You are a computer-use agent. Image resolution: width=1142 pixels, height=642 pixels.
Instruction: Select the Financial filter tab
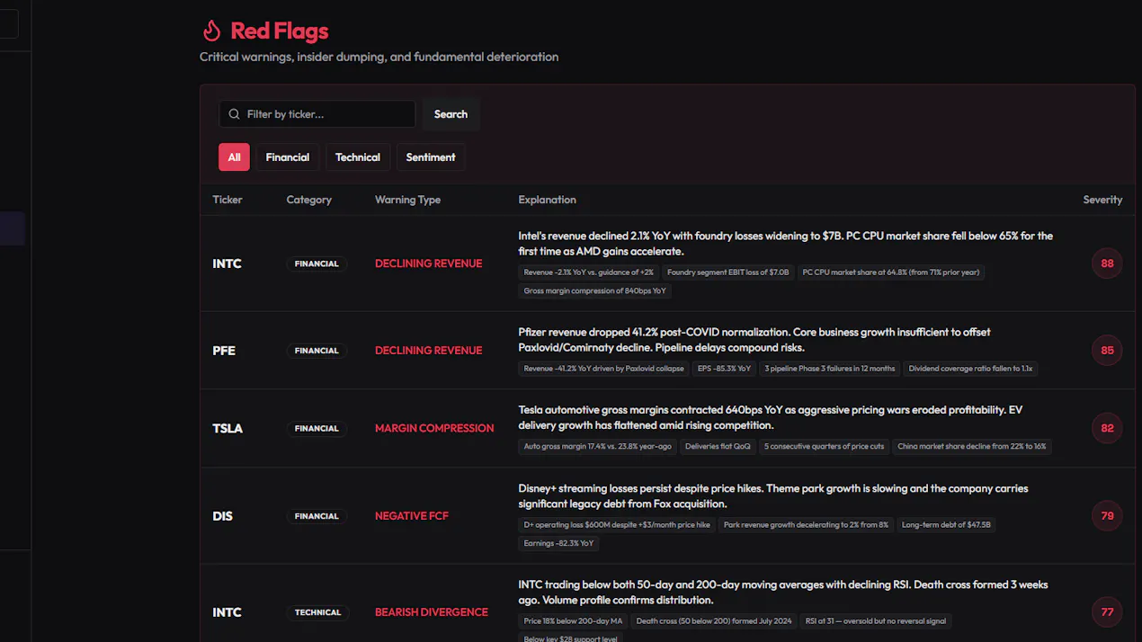coord(288,157)
